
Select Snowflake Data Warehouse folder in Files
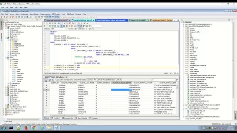(198, 65)
